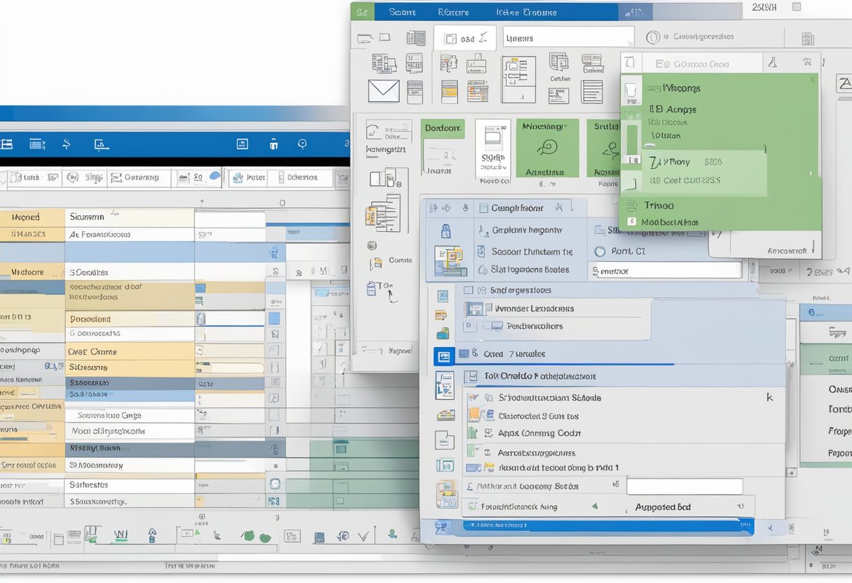This screenshot has height=583, width=852.
Task: Click the magnifier icon on green Mnoceiegr tile
Action: pyautogui.click(x=547, y=147)
